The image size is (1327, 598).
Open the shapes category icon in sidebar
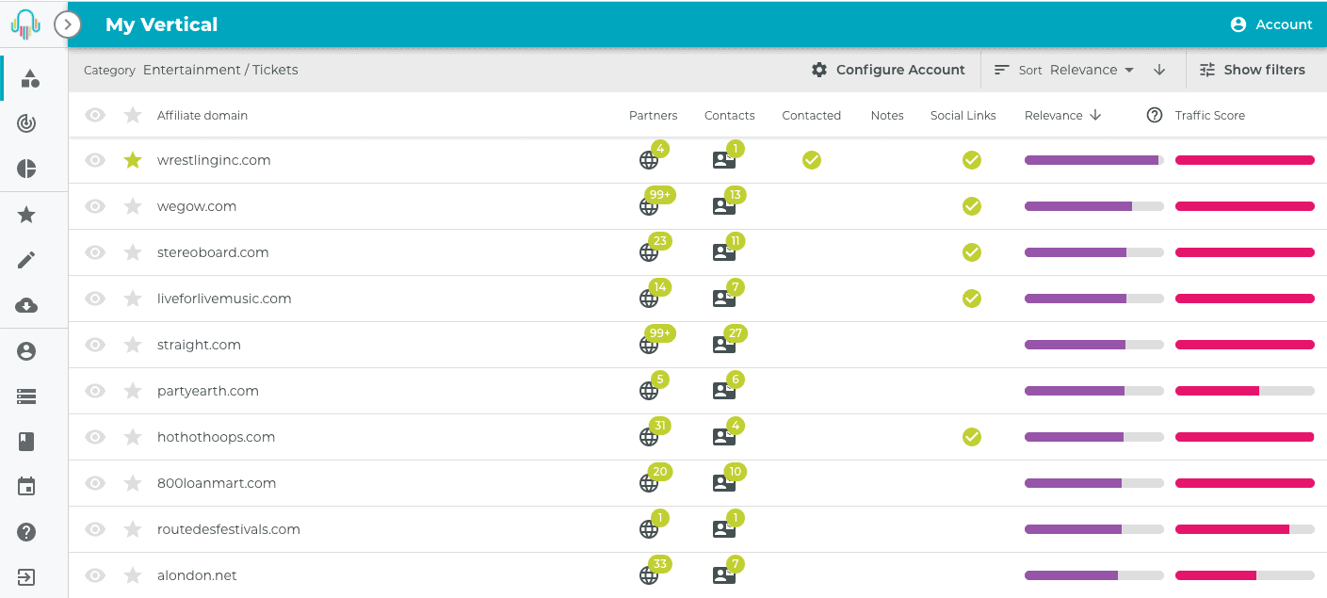pos(29,78)
